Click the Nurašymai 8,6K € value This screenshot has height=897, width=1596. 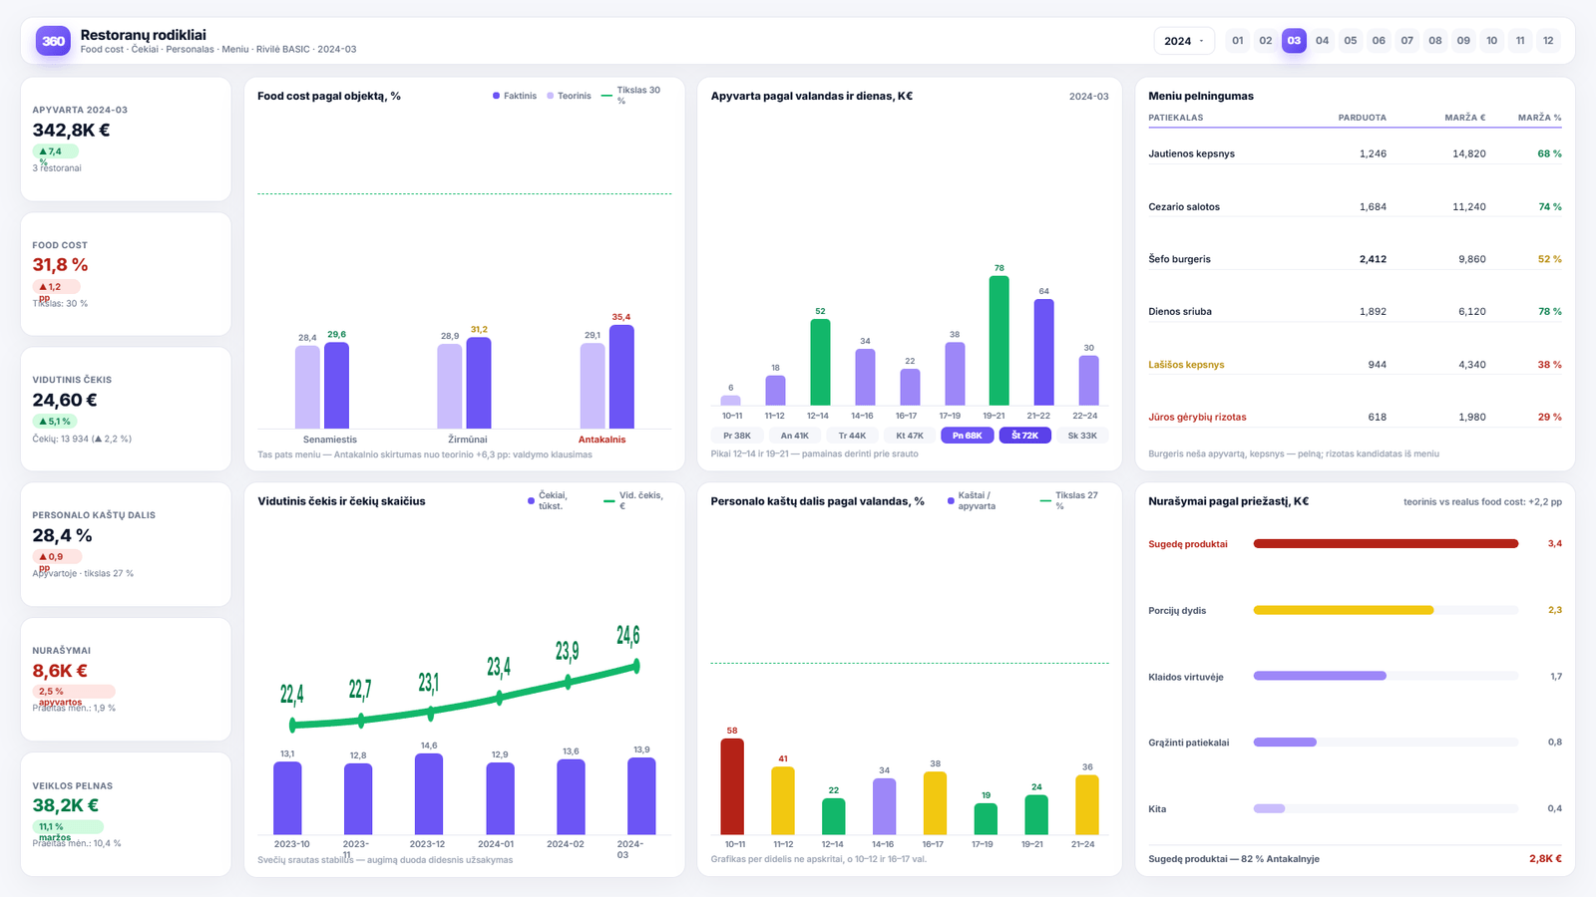(60, 671)
